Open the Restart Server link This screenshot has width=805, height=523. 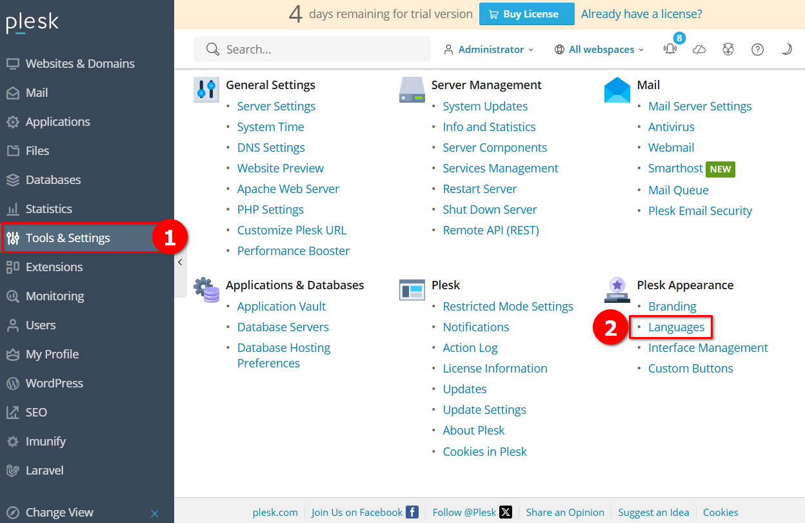tap(480, 189)
